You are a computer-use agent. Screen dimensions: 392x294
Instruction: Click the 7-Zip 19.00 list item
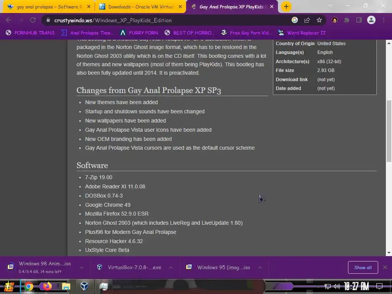click(98, 177)
